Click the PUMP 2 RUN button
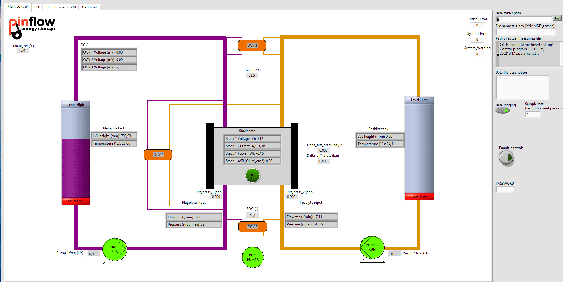 (x=372, y=247)
